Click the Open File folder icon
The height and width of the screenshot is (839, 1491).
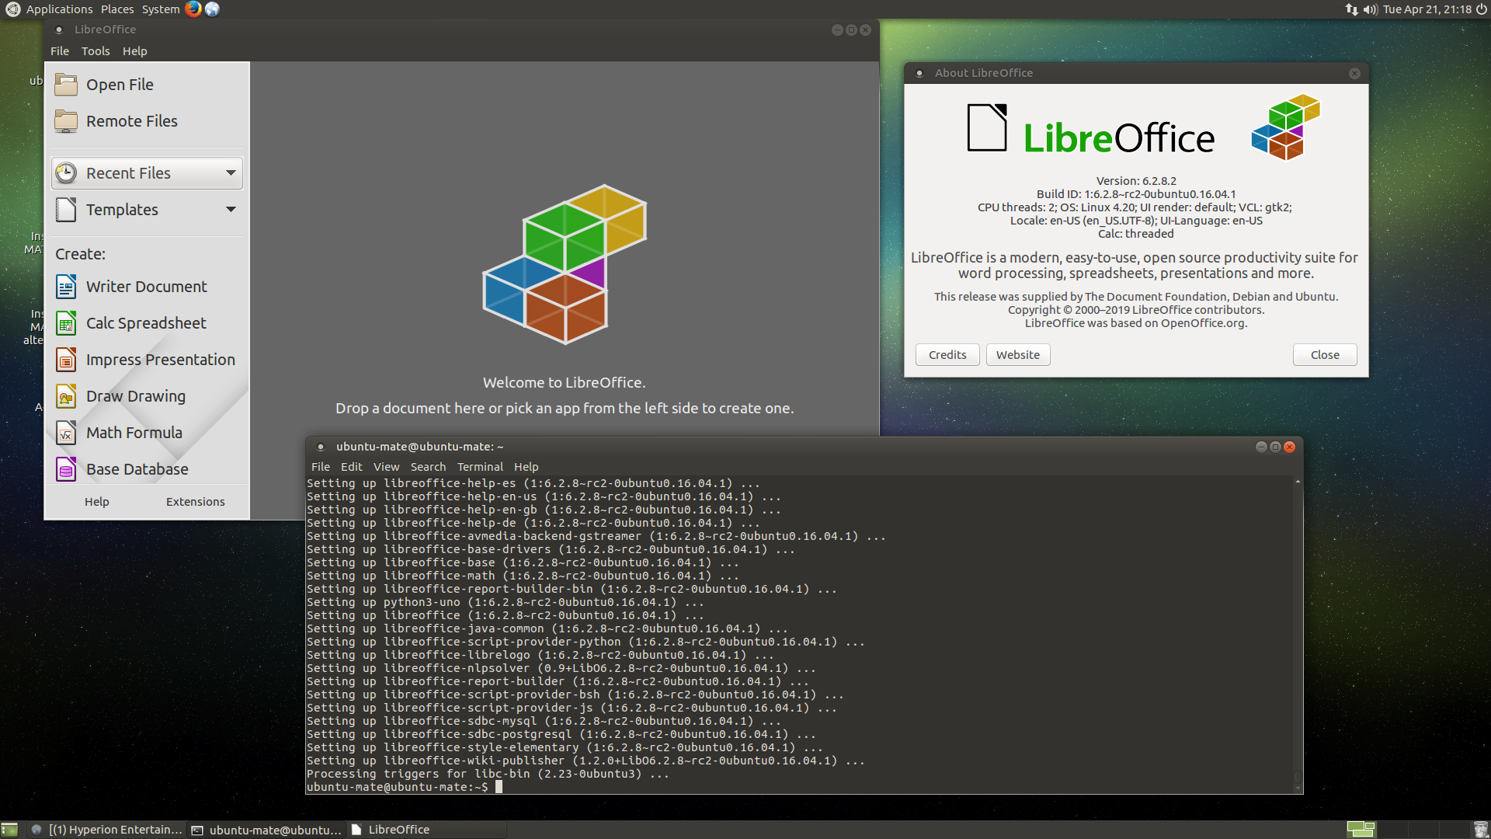click(66, 85)
